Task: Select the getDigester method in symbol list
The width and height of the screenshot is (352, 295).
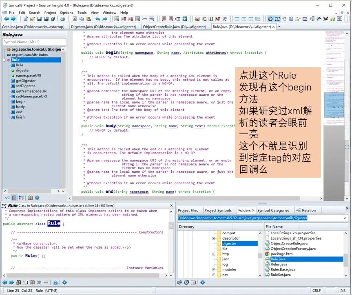Action: click(x=26, y=81)
